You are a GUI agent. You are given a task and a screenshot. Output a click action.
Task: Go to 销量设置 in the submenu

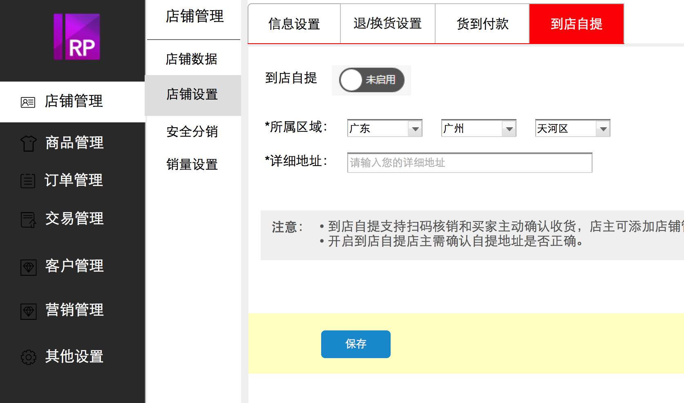click(x=192, y=164)
